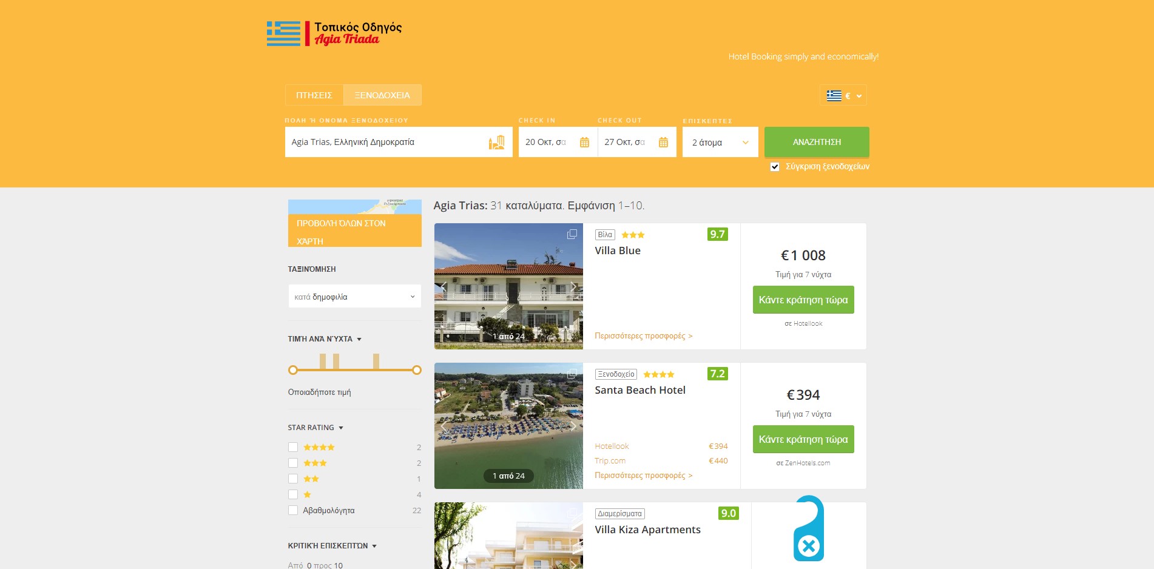Switch to the ΠΤΗΣΕΙΣ tab
Viewport: 1154px width, 569px height.
coord(314,95)
